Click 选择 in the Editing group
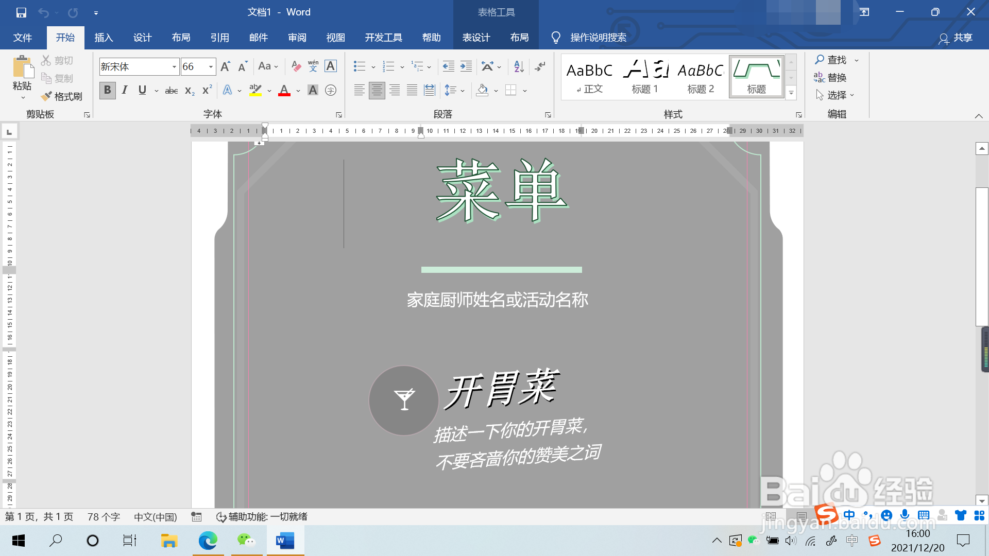Image resolution: width=989 pixels, height=556 pixels. (837, 95)
